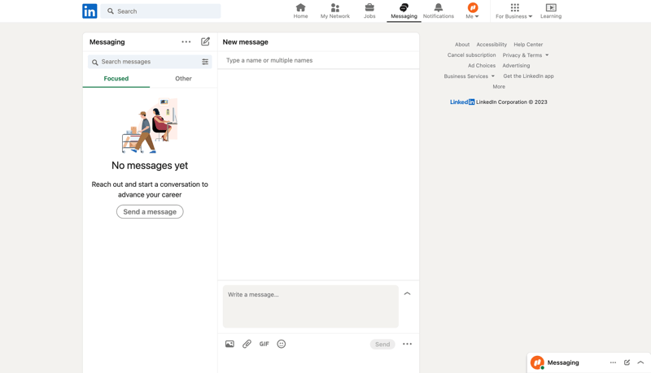Click the LinkedIn logo

(x=90, y=11)
